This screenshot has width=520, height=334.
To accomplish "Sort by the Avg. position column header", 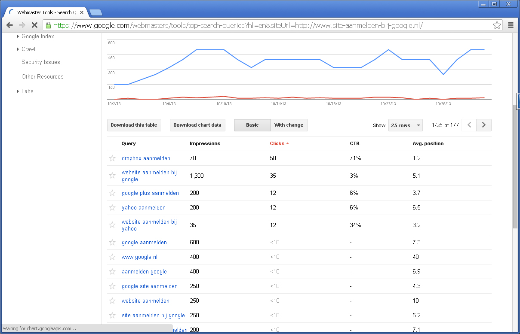I will click(428, 144).
